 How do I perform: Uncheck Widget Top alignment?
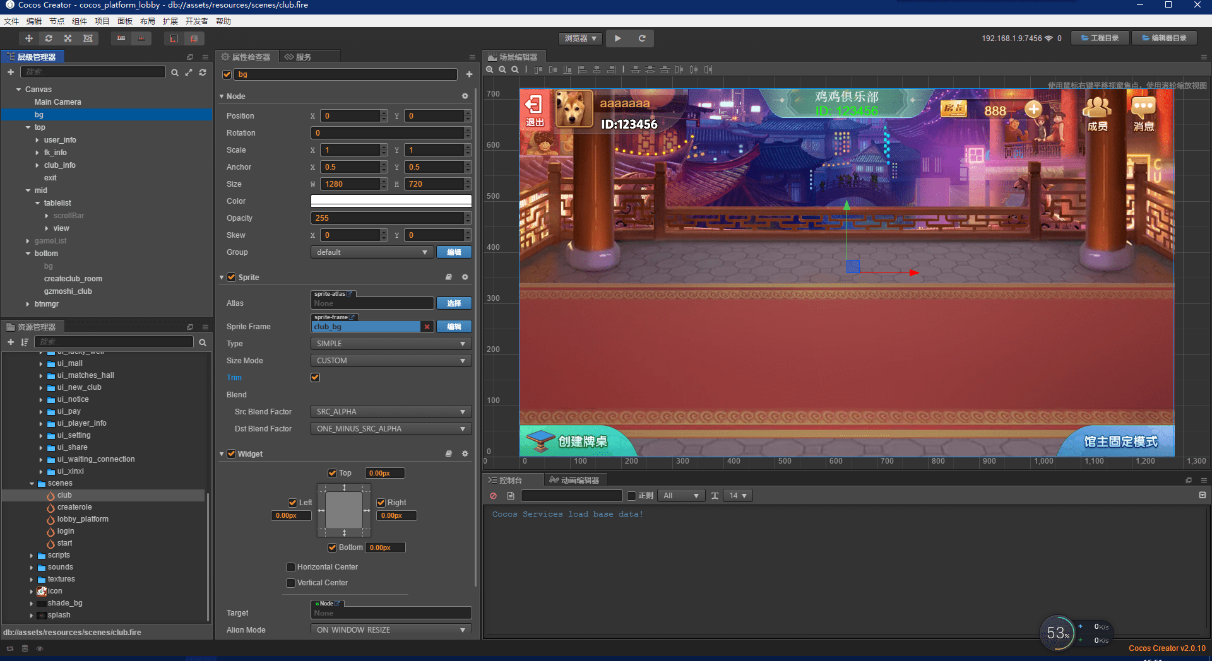click(x=333, y=473)
